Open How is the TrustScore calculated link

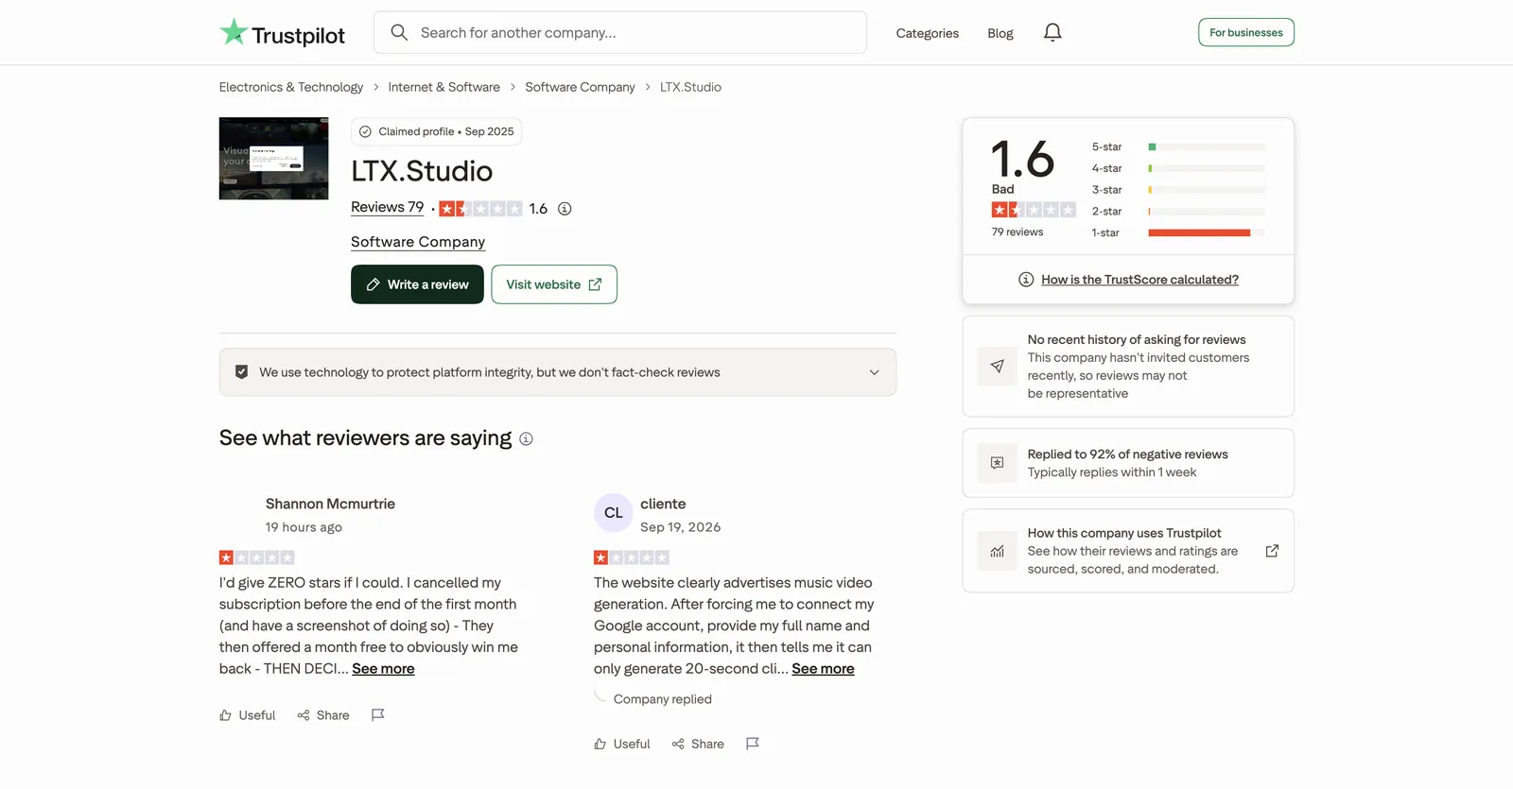(x=1139, y=280)
